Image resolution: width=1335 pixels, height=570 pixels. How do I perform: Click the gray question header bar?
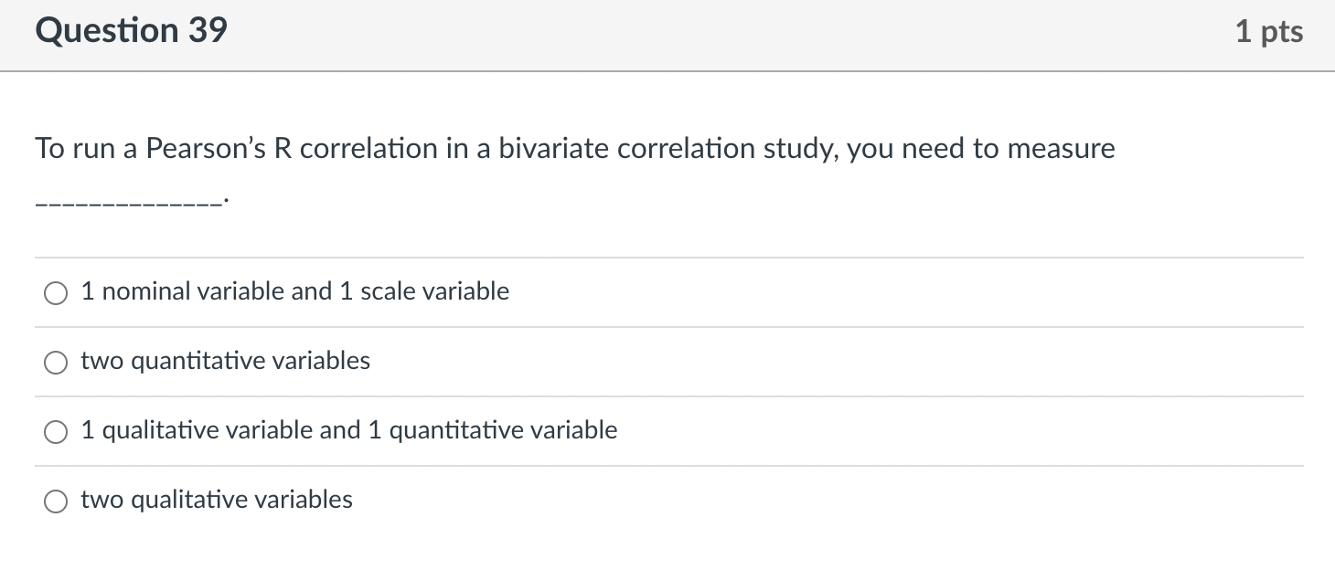pos(667,34)
